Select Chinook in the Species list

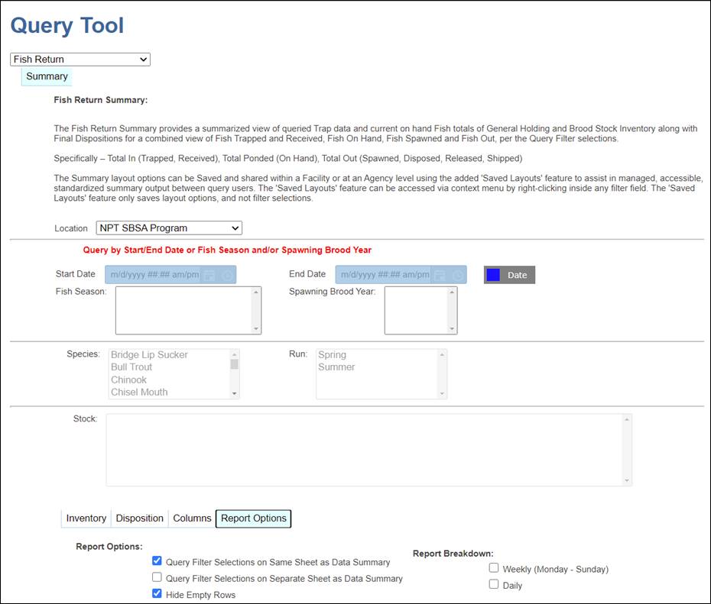coord(128,380)
